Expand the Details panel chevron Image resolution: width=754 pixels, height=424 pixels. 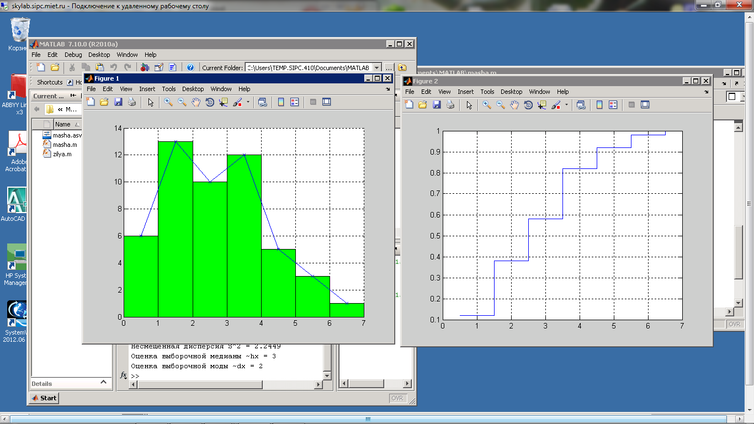tap(103, 382)
